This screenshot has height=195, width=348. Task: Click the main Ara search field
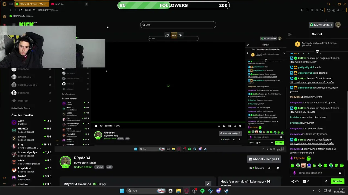pyautogui.click(x=178, y=25)
